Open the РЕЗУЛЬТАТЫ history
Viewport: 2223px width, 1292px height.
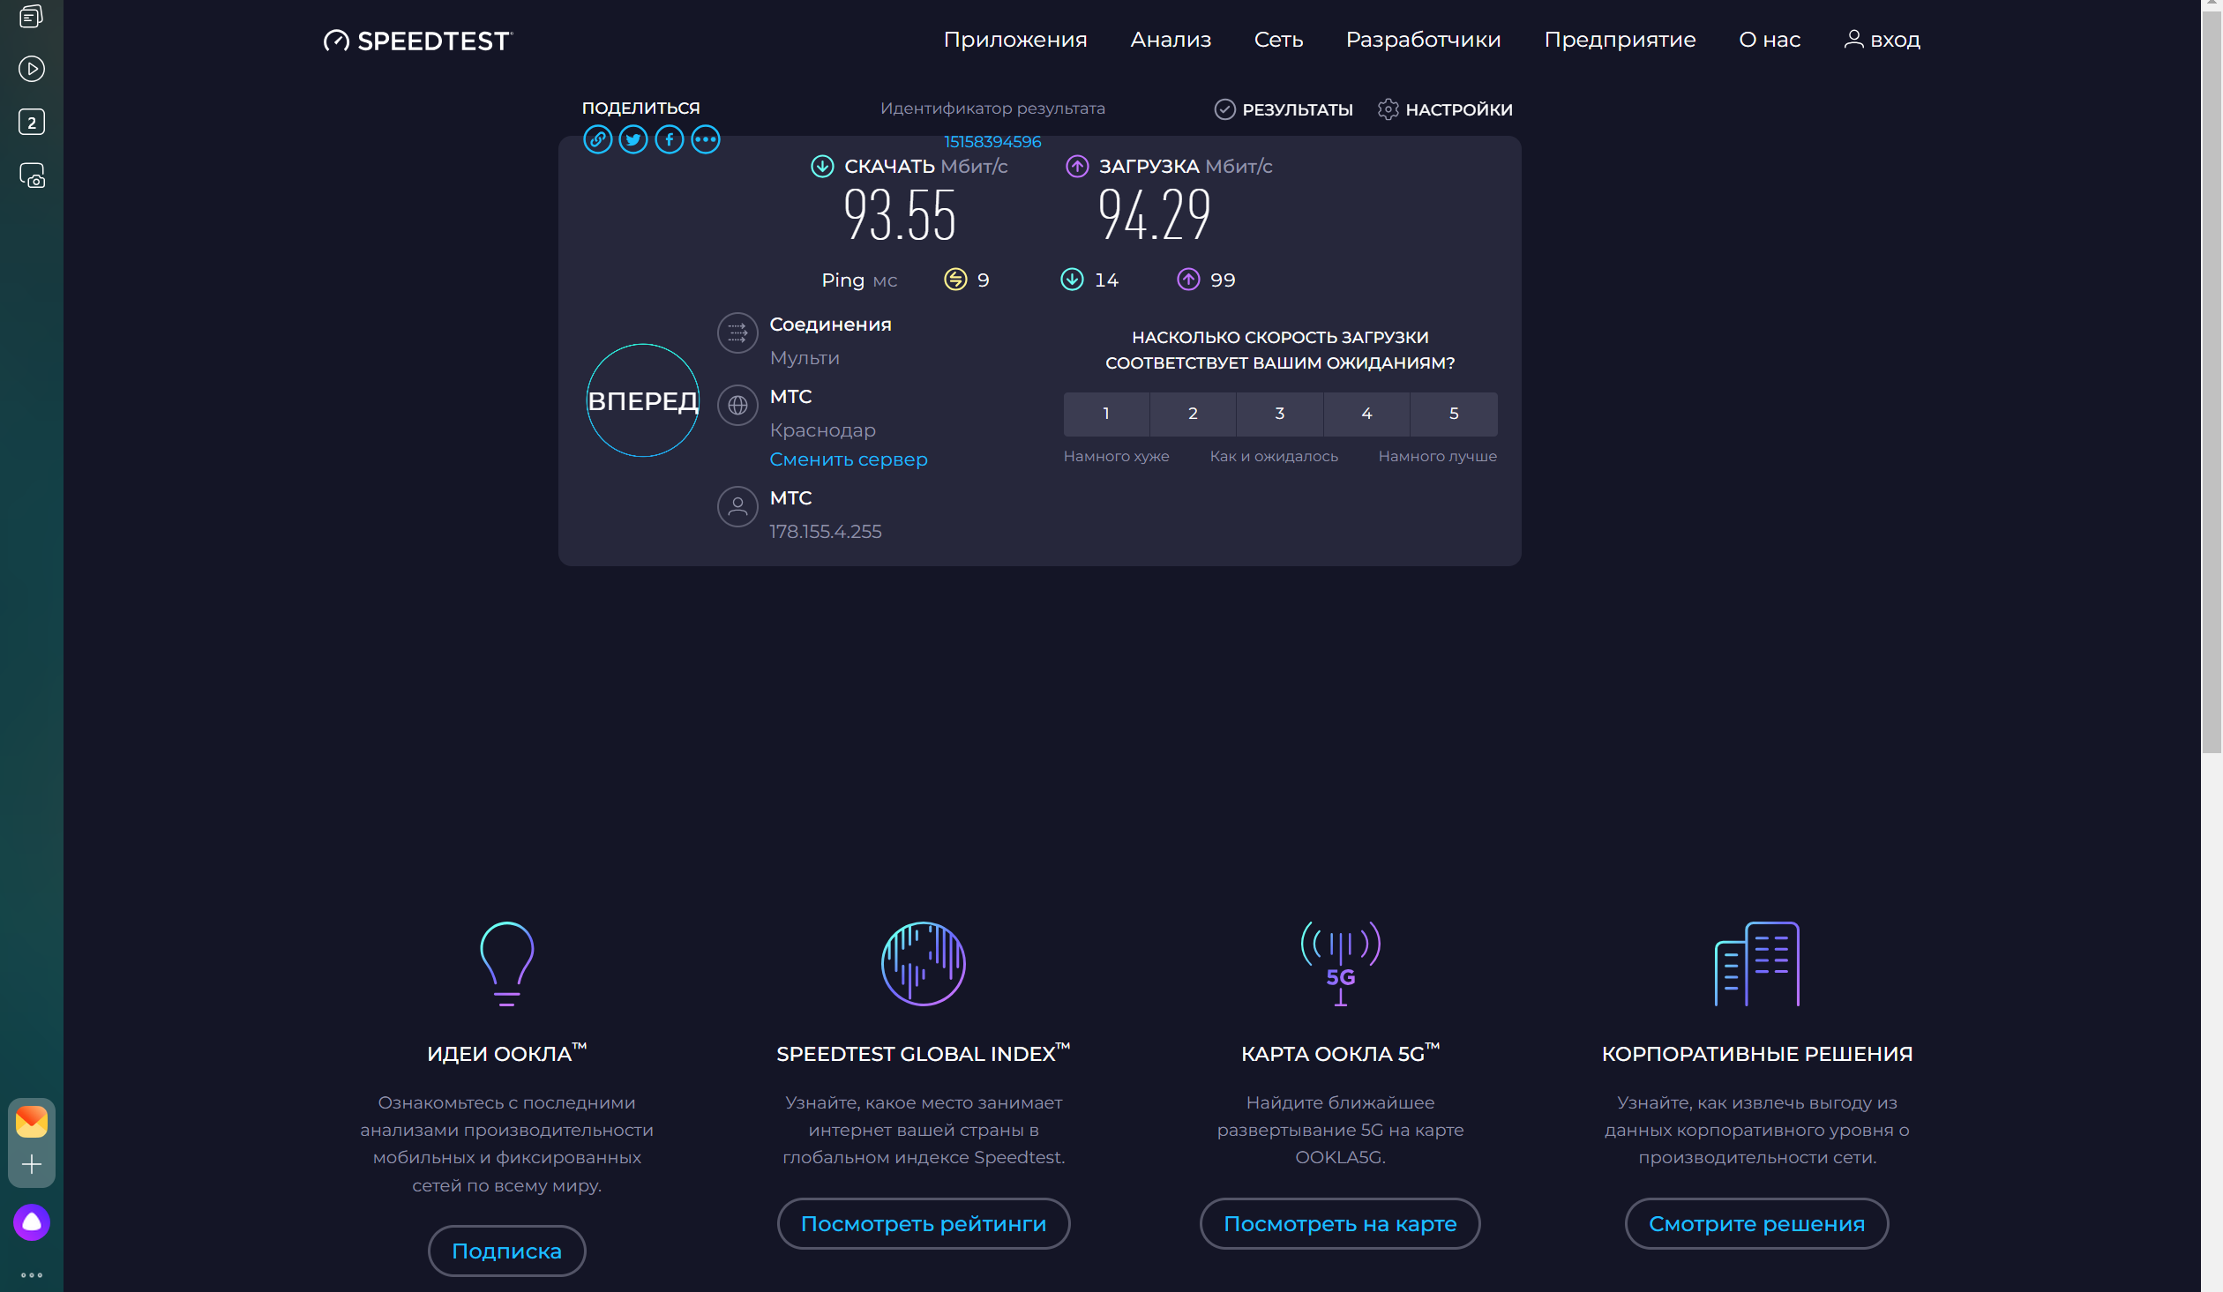[x=1284, y=109]
